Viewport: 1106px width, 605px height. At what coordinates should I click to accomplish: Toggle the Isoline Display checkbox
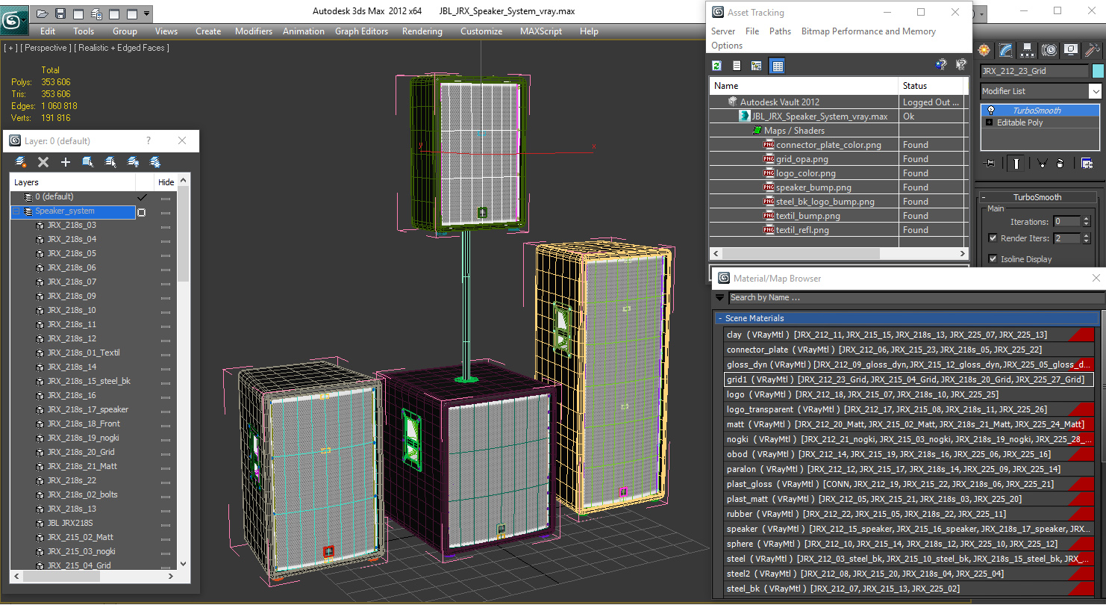pos(993,259)
